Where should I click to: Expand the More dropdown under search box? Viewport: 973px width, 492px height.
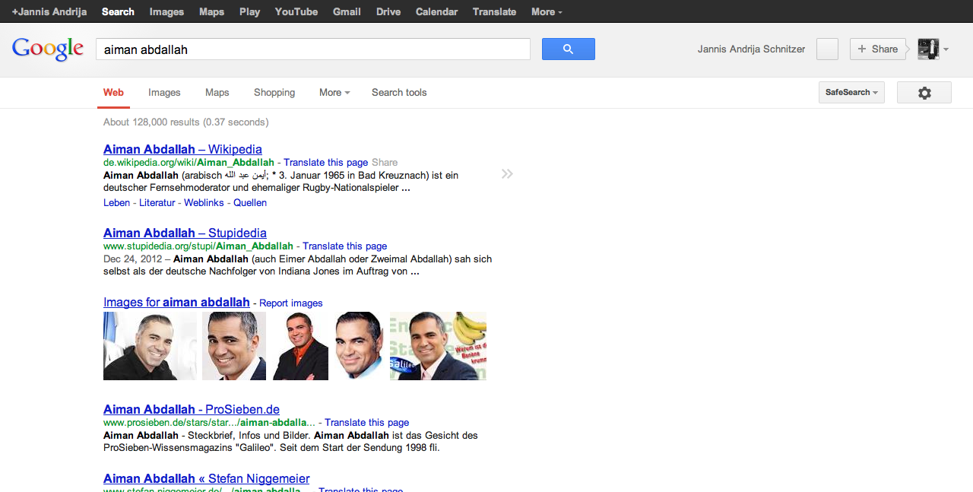pyautogui.click(x=334, y=92)
